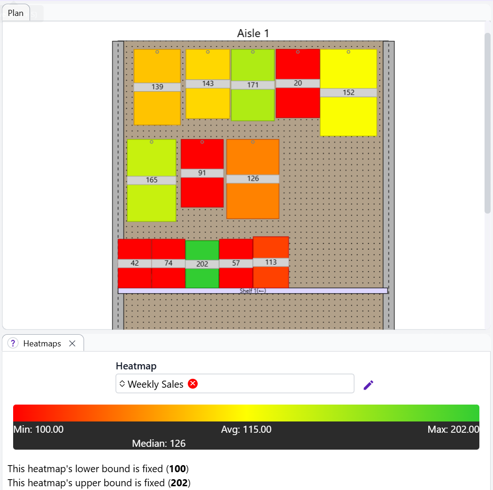
Task: Open help via the question mark icon
Action: click(x=12, y=343)
